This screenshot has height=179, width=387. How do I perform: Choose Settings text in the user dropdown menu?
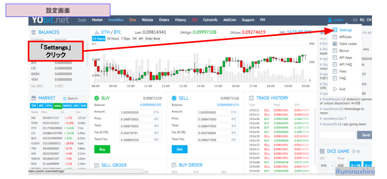click(346, 30)
